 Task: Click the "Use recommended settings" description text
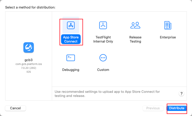(107, 94)
